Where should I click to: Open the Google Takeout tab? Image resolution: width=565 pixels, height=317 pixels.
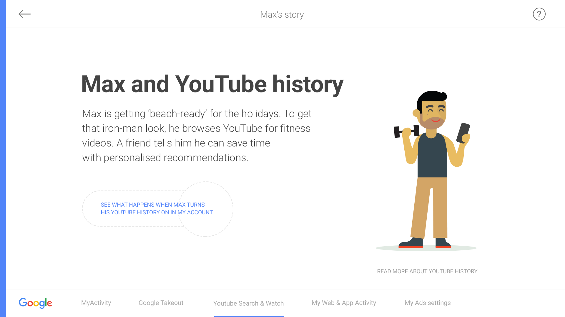coord(161,303)
